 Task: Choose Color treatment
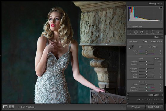(x=145, y=41)
